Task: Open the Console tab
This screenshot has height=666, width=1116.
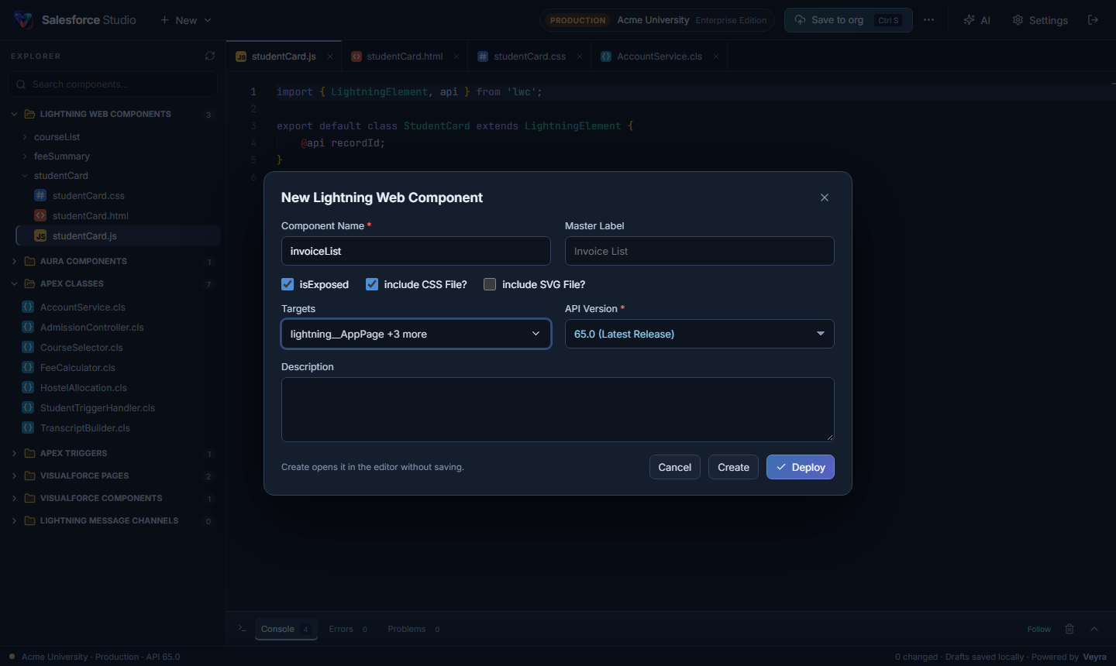Action: pos(286,629)
